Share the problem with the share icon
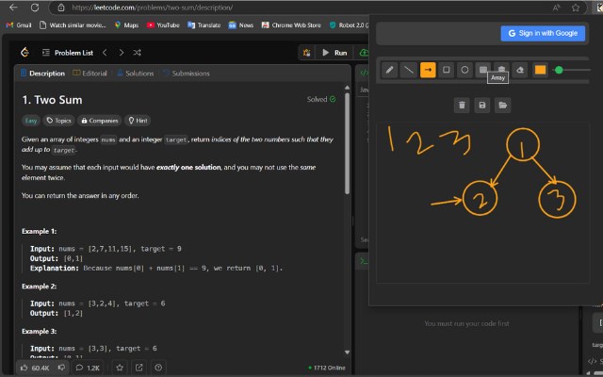This screenshot has width=603, height=377. pyautogui.click(x=139, y=368)
